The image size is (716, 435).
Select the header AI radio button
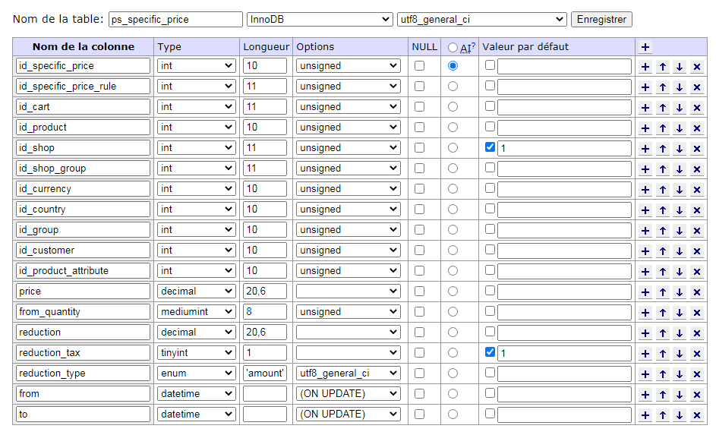[453, 48]
